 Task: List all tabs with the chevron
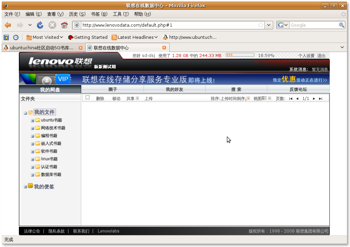click(342, 47)
